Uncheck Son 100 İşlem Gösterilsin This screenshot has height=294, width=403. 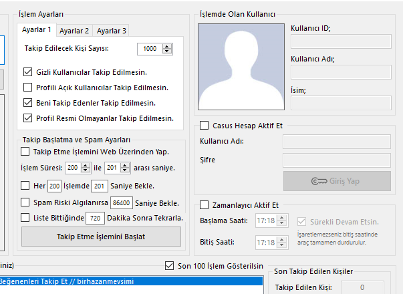pyautogui.click(x=169, y=266)
